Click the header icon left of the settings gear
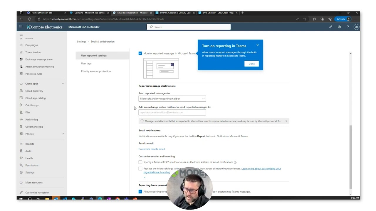The image size is (376, 211). point(331,27)
